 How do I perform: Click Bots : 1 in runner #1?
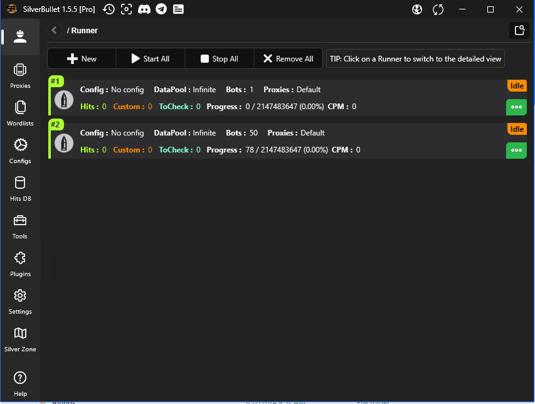(x=240, y=90)
